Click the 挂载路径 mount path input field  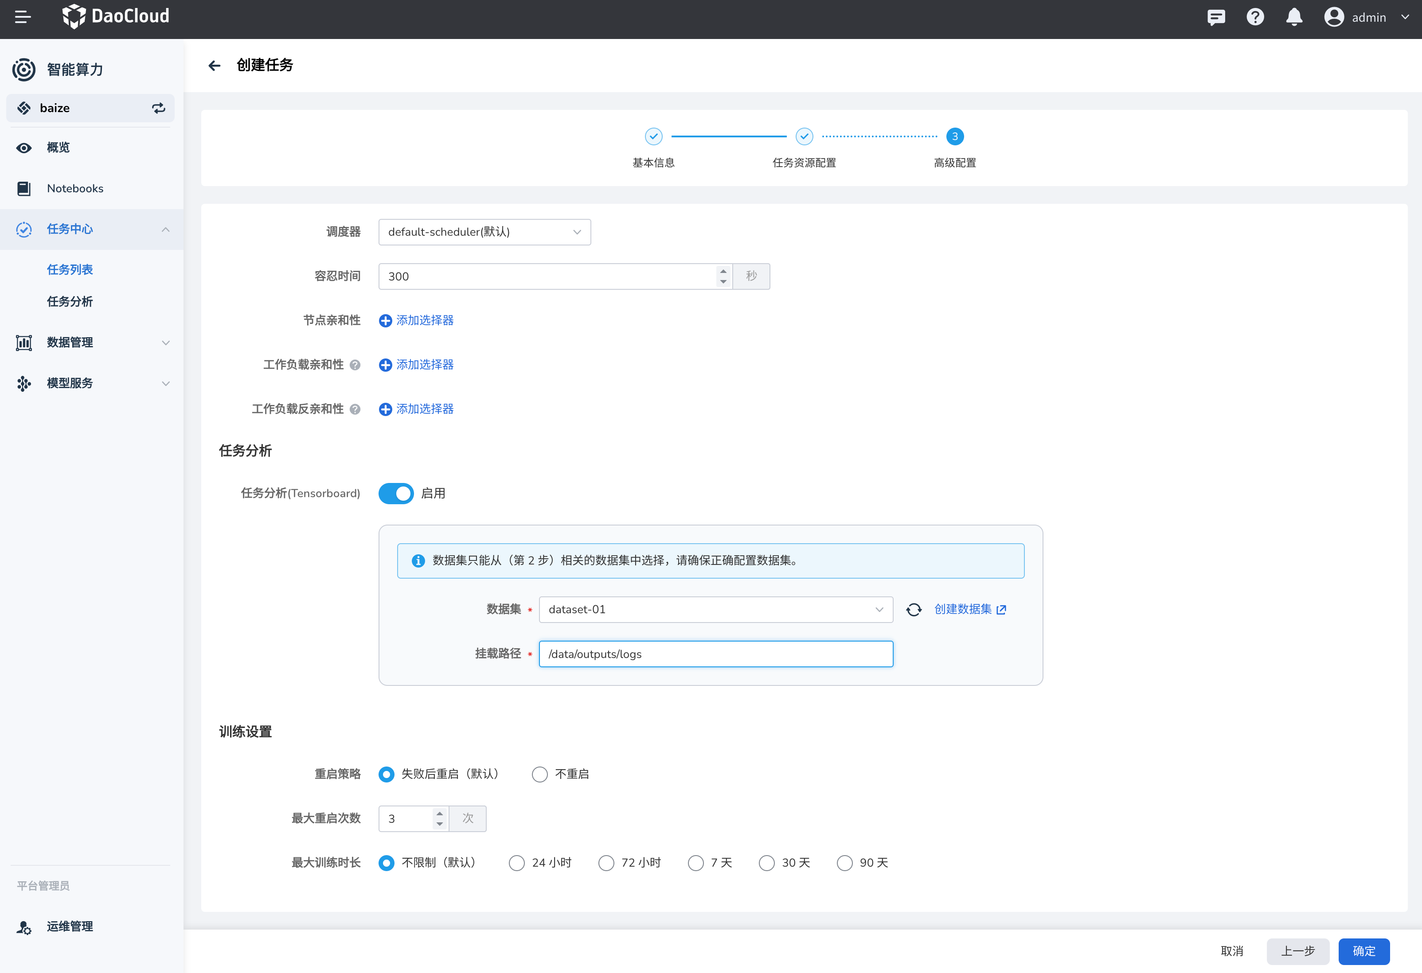click(x=716, y=654)
